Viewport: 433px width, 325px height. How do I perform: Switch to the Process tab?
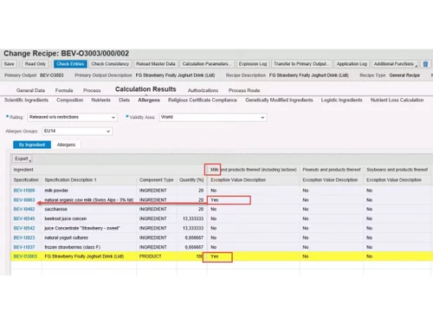pyautogui.click(x=92, y=90)
